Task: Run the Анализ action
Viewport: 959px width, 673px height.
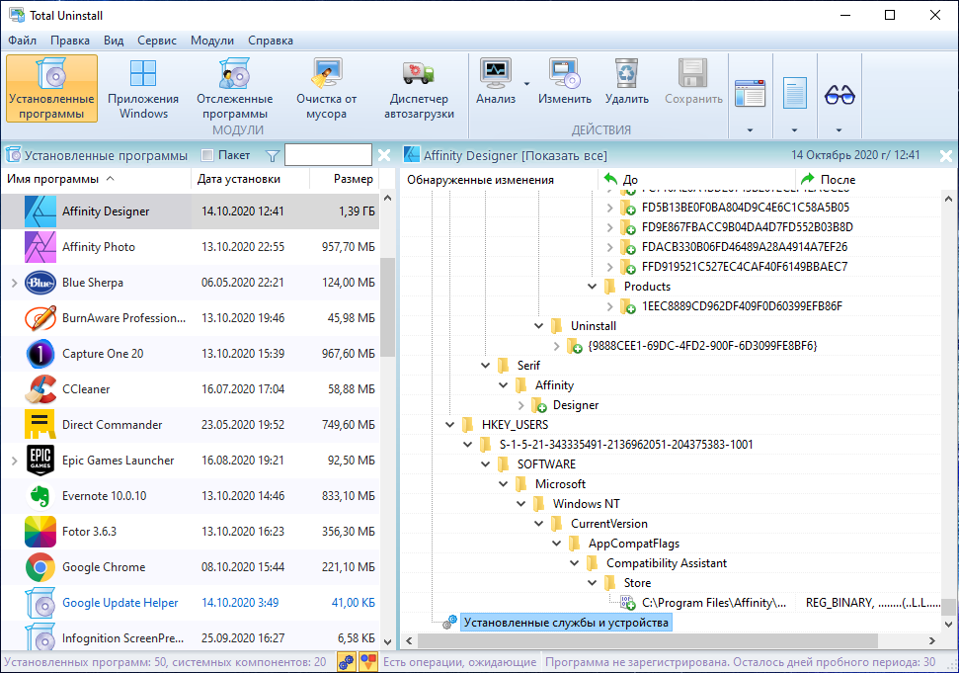Action: tap(496, 83)
